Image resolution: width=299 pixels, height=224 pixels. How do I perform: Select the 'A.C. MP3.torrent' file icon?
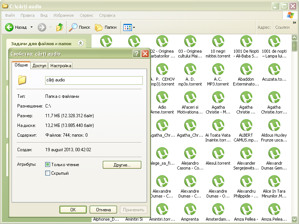tap(218, 69)
